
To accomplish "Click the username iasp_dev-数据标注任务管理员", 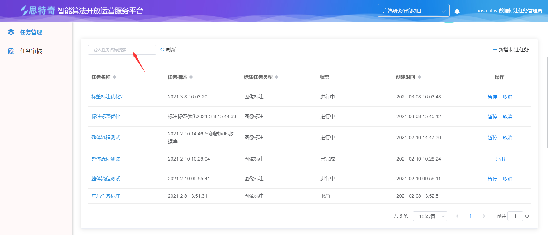I will coord(510,11).
